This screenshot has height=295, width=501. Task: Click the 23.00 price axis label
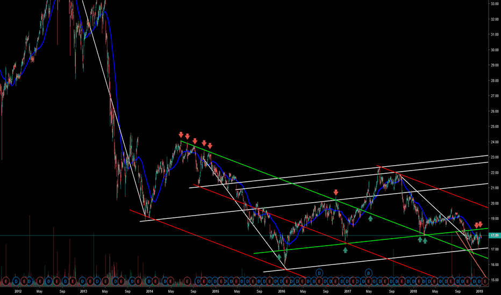pyautogui.click(x=495, y=157)
